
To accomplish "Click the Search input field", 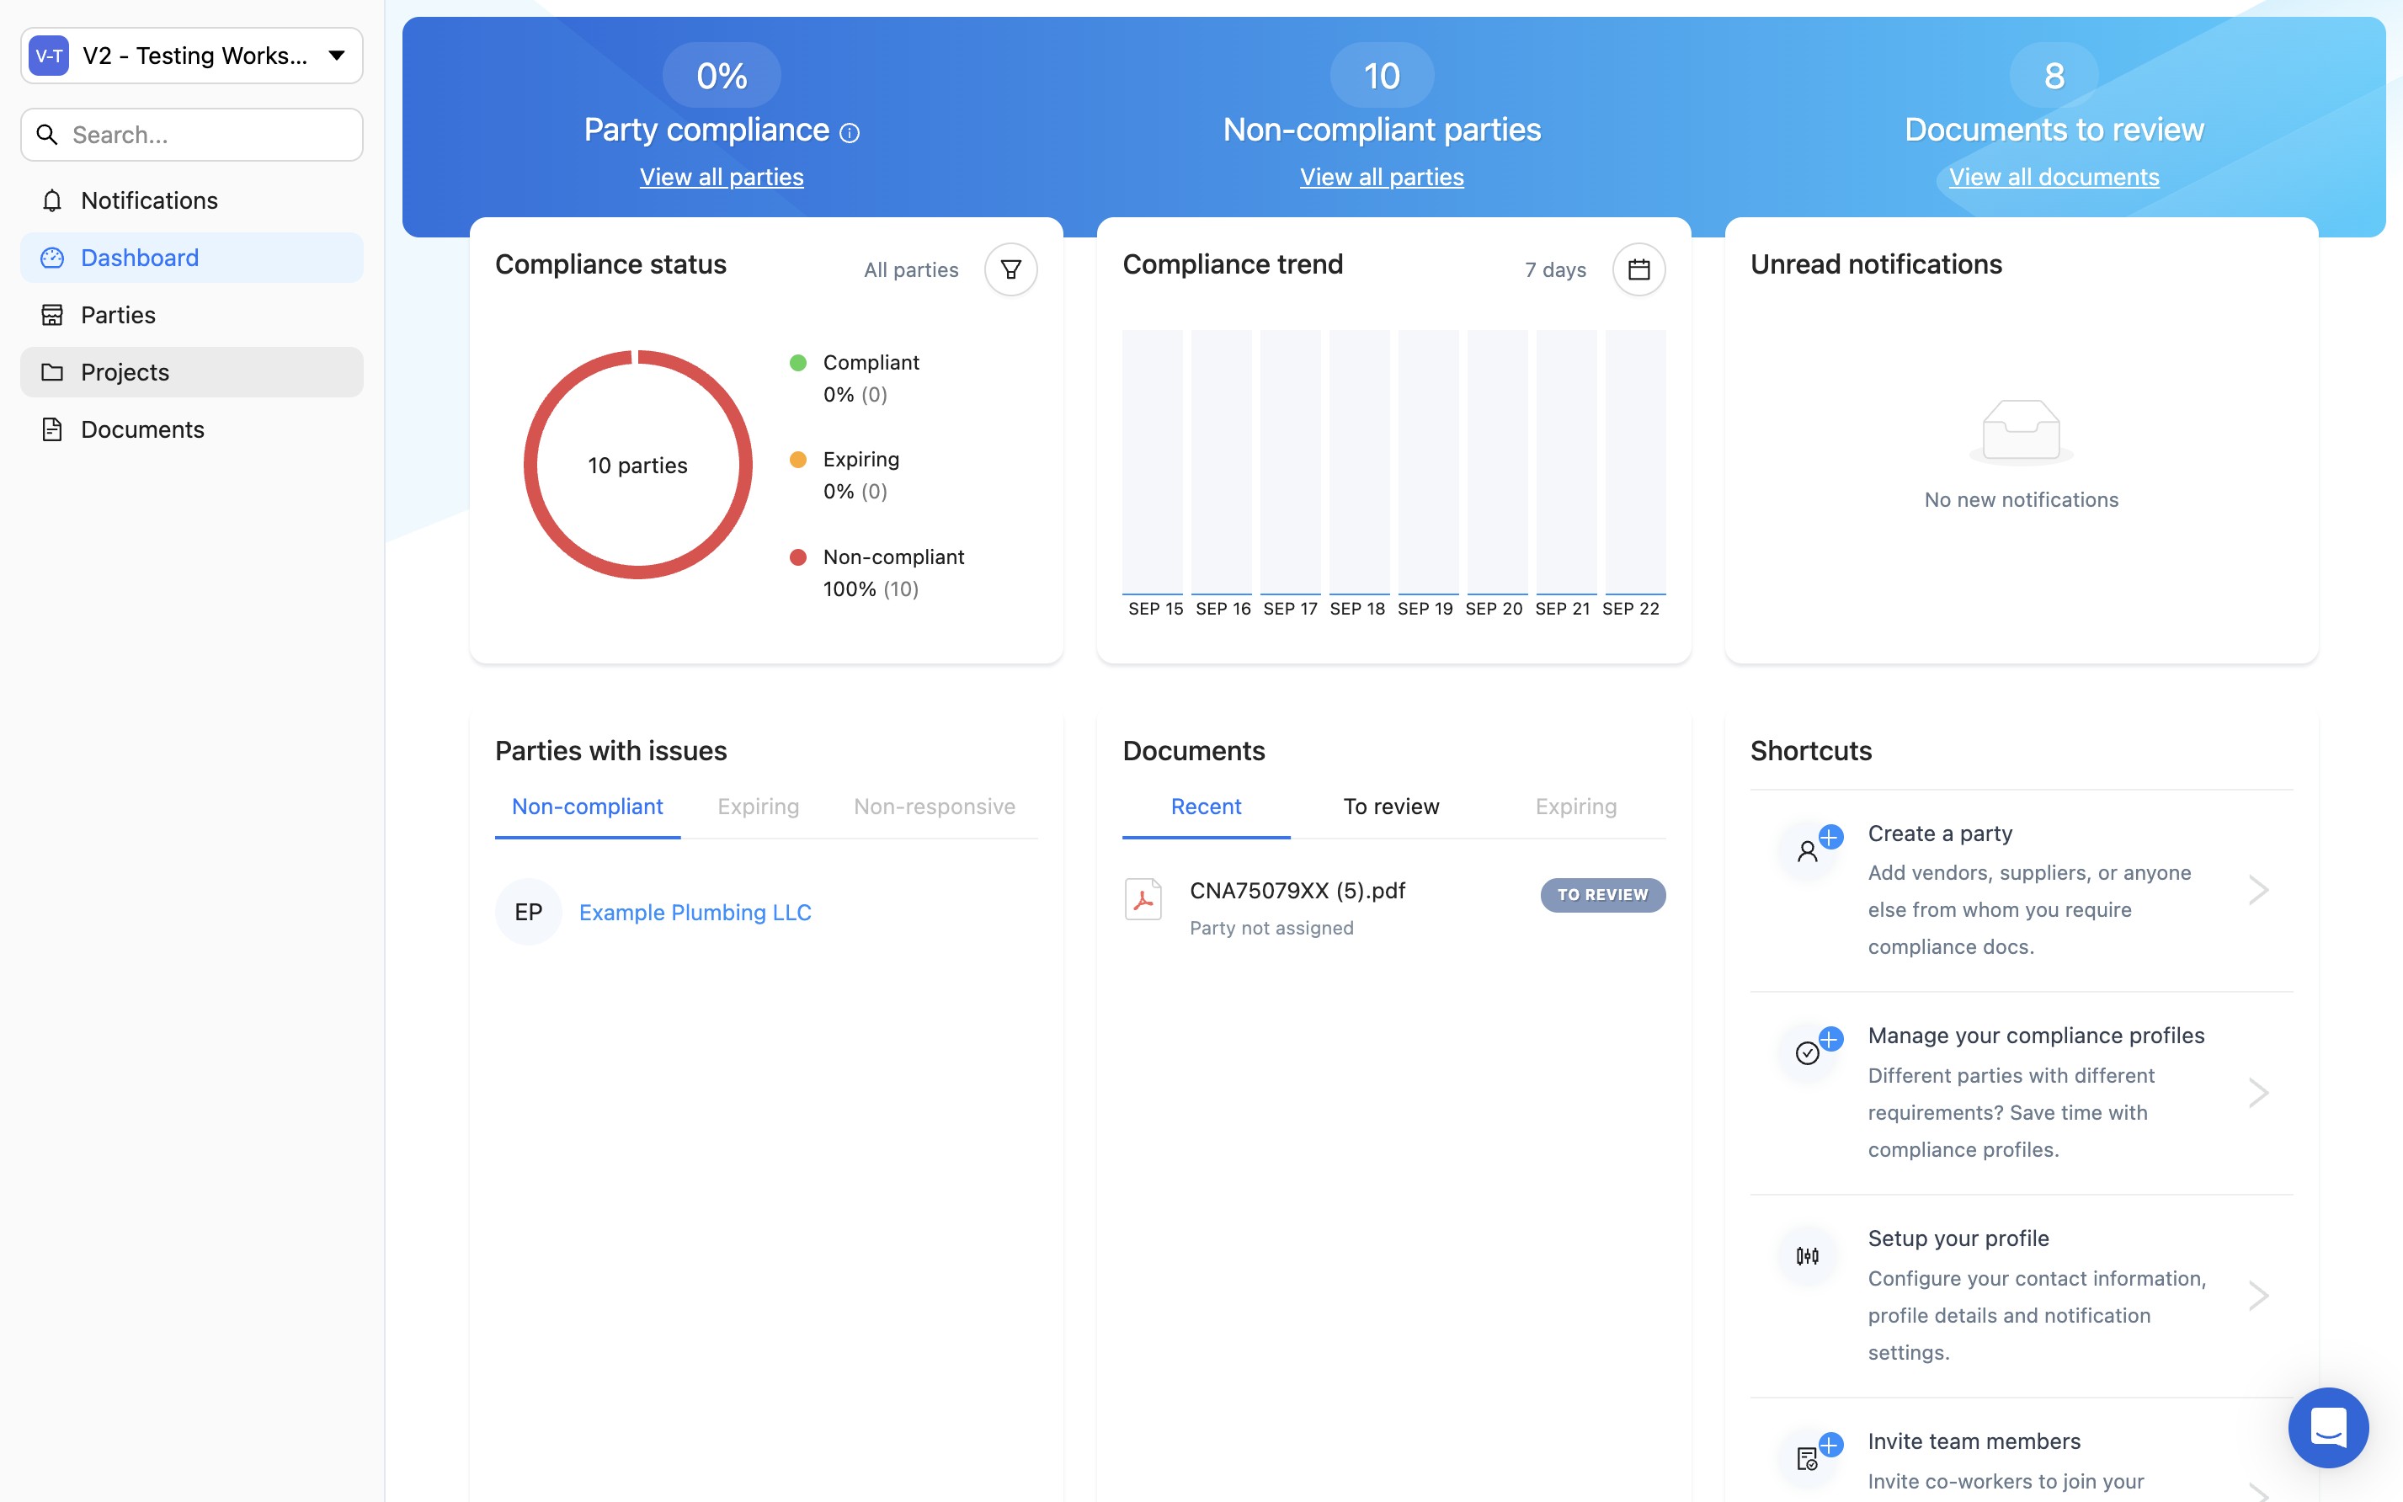I will pos(209,135).
